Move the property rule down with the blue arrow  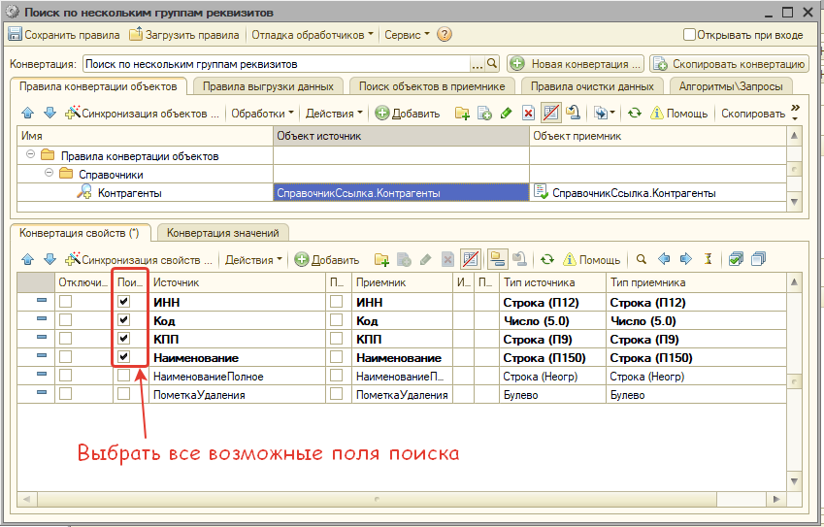[x=49, y=259]
